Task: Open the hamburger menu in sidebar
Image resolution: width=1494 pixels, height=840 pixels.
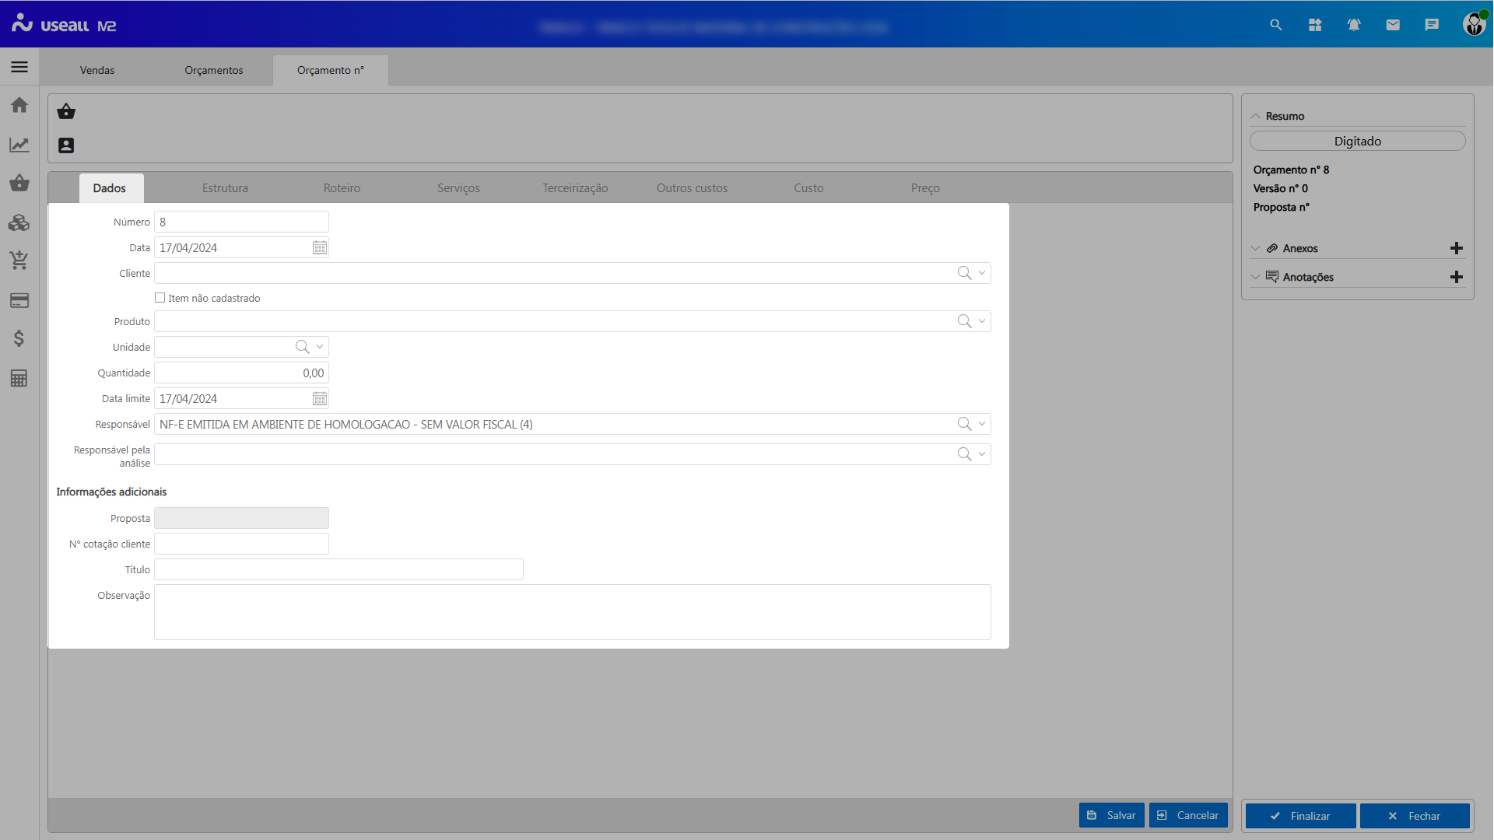Action: point(19,67)
